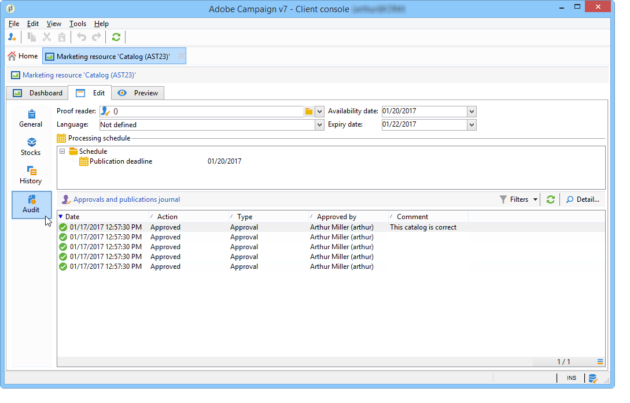This screenshot has width=630, height=403.
Task: Sort by the Type column header
Action: coord(268,217)
